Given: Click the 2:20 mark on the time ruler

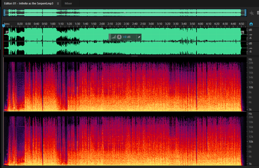Looking at the screenshot, I should 118,24.
